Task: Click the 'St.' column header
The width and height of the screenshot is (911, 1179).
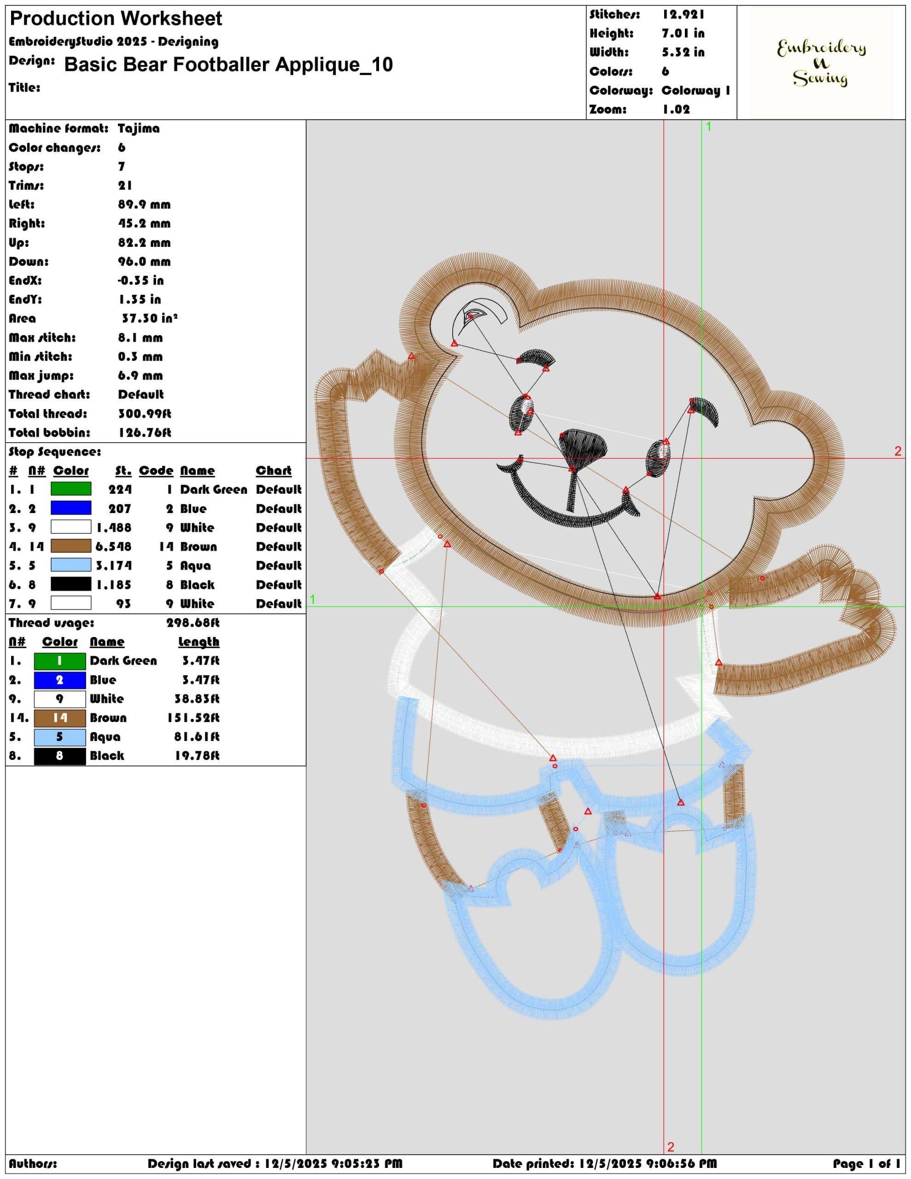Action: point(124,471)
